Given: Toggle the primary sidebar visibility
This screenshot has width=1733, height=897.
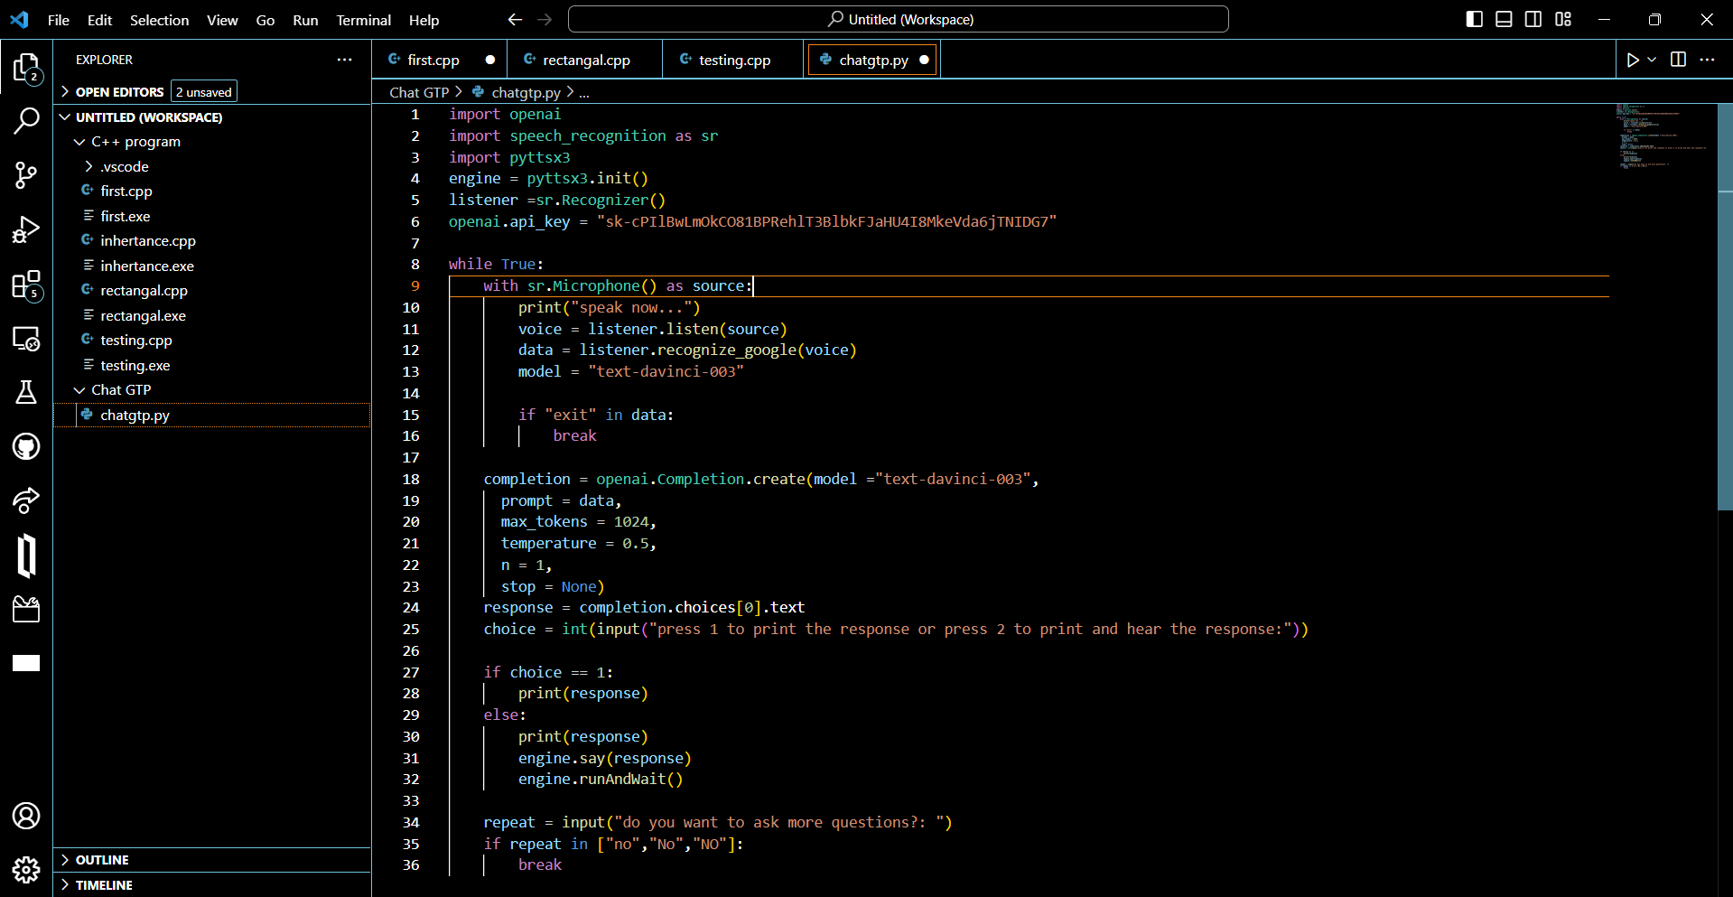Looking at the screenshot, I should click(1474, 18).
